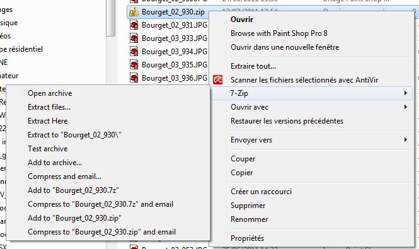
Task: Choose Add to "Bourget_02_930.7z"
Action: (73, 190)
